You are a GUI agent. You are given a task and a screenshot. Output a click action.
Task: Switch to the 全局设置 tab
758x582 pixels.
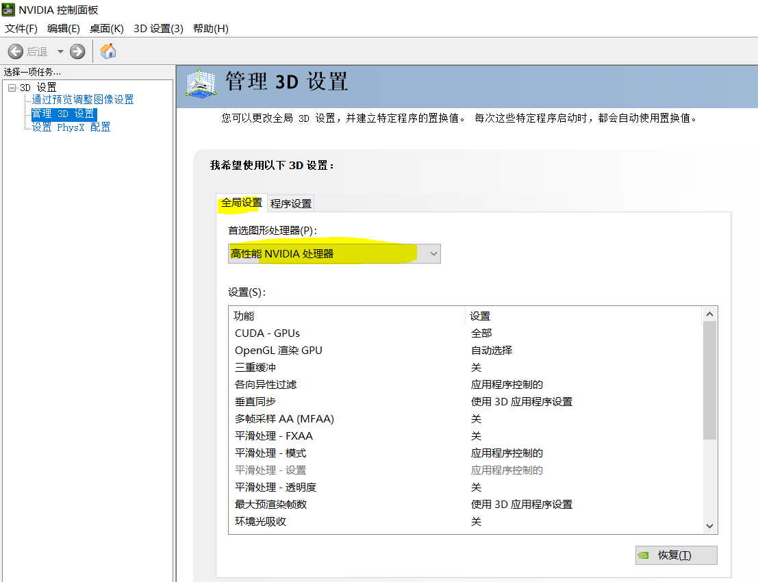click(x=241, y=203)
